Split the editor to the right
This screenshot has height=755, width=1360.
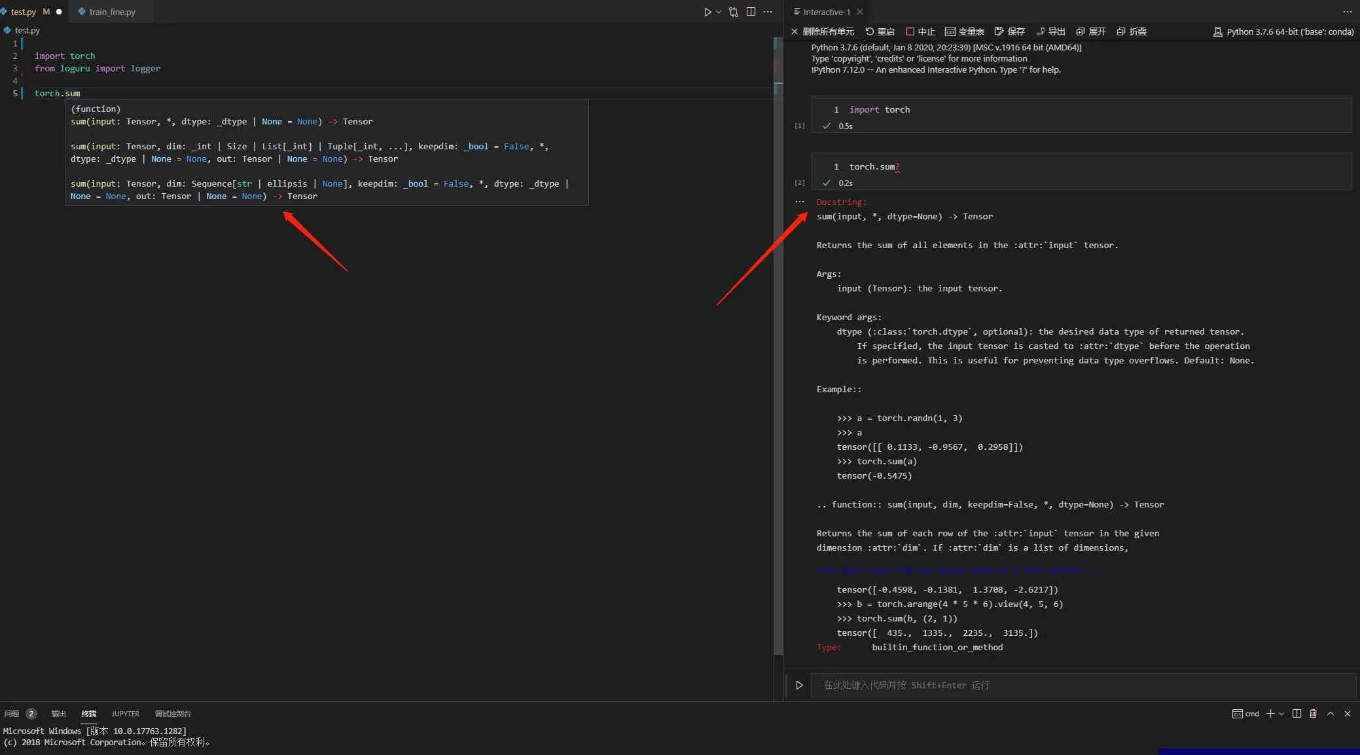pos(751,12)
